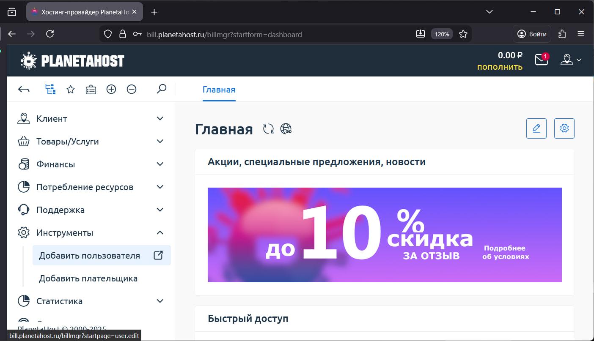Open the favorites star icon in sidebar

pos(71,89)
